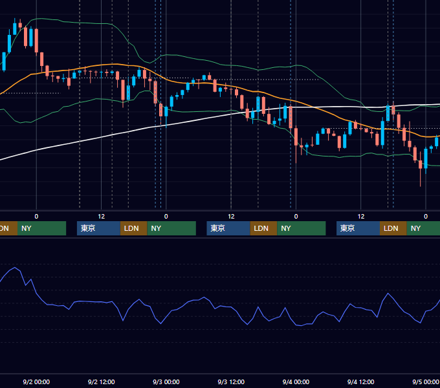Select the LDN session block on 9/2
The width and height of the screenshot is (440, 388).
(x=133, y=228)
